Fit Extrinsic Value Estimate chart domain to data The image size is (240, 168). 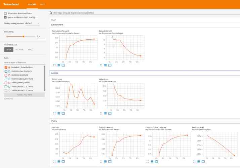pyautogui.click(x=156, y=162)
